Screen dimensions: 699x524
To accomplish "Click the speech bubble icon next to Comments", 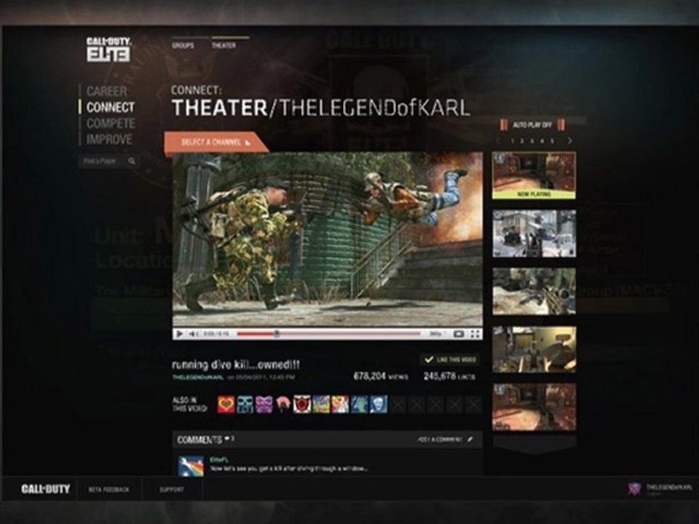I will (x=228, y=439).
